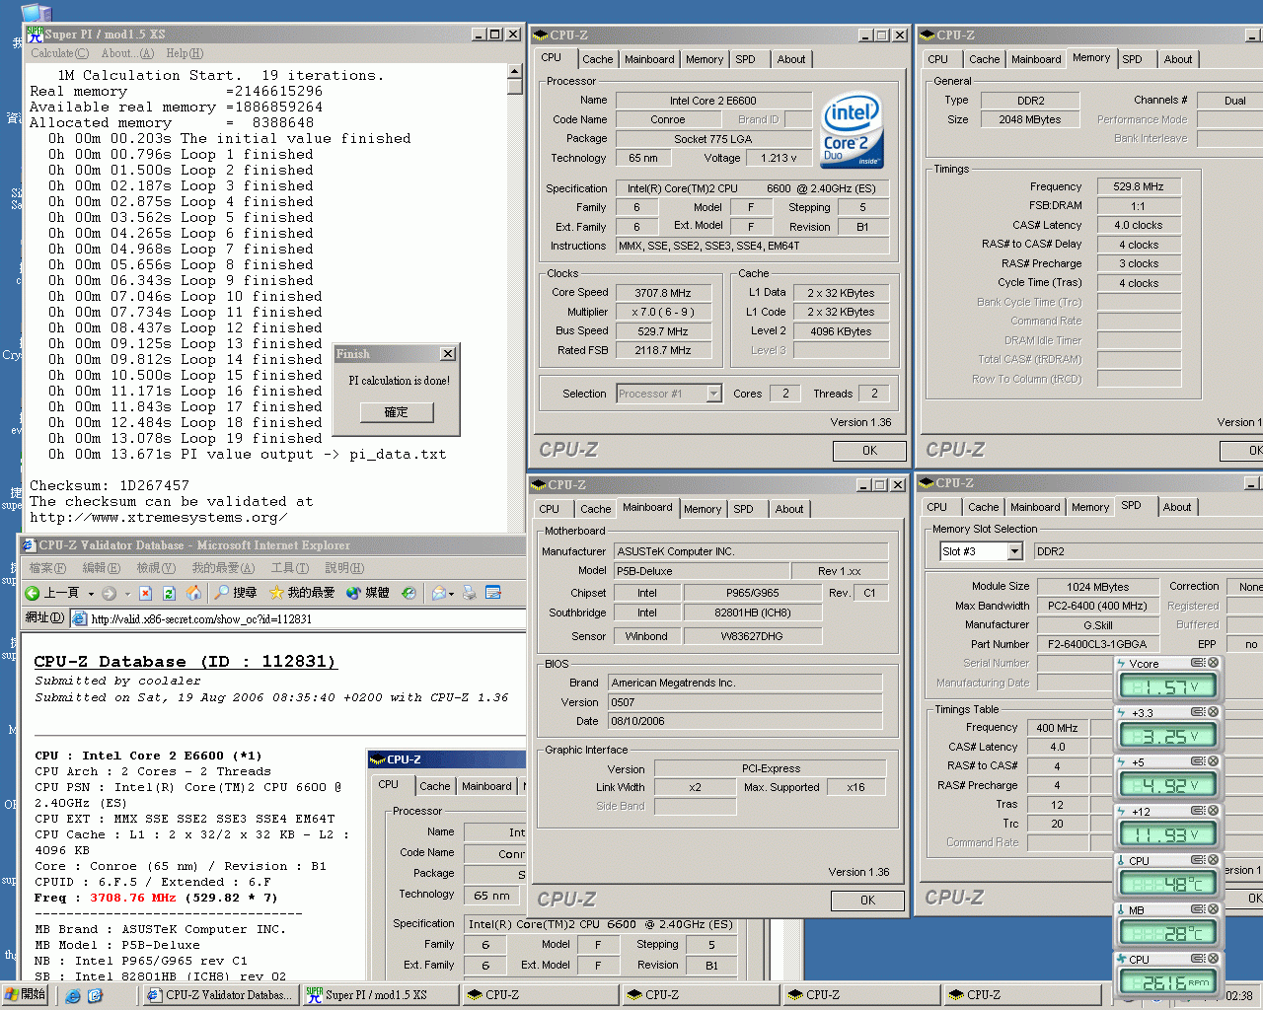Click the red 3708.76 MHz frequency text

click(132, 899)
